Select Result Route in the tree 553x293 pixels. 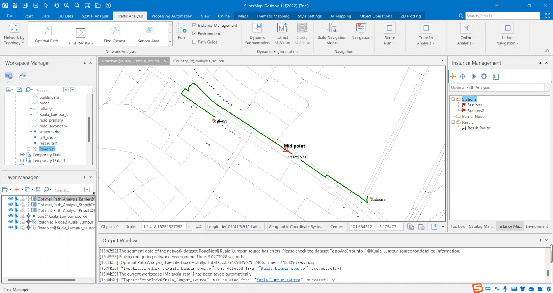click(x=479, y=128)
